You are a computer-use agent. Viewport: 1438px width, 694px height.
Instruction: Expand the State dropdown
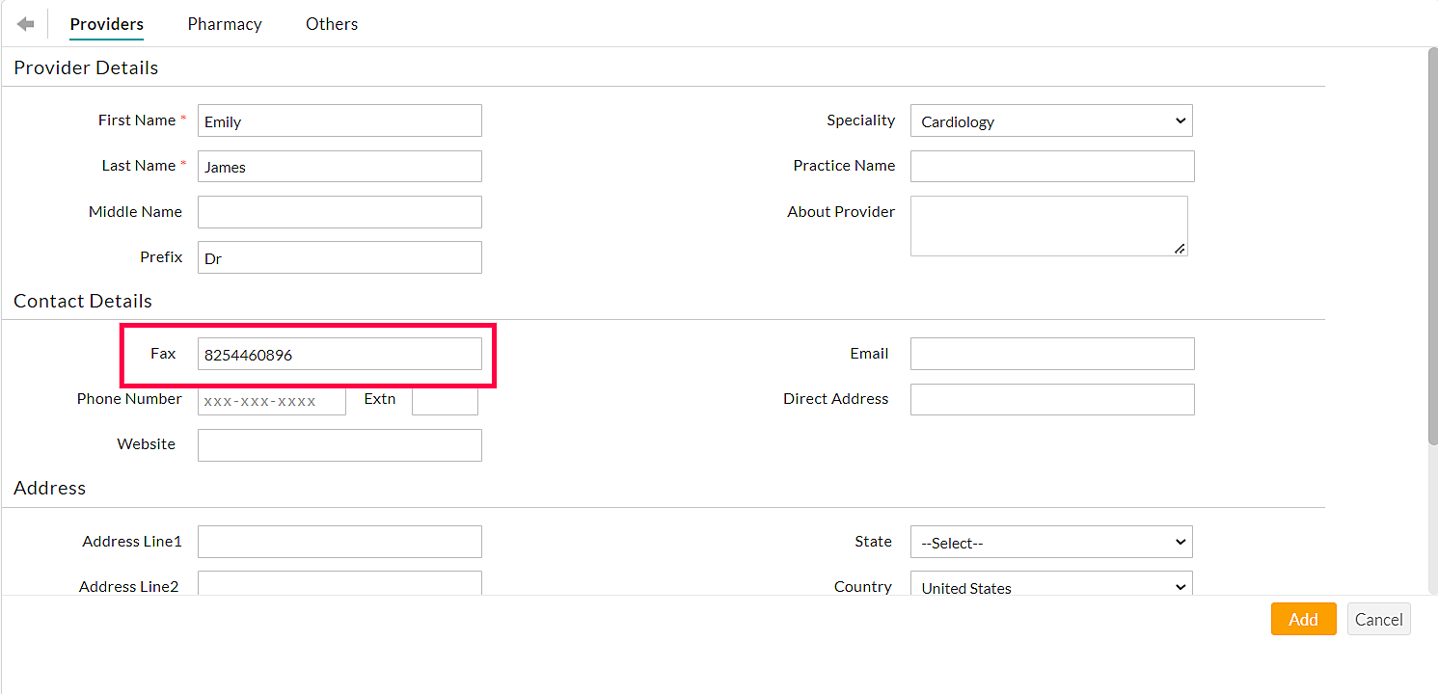click(1051, 543)
